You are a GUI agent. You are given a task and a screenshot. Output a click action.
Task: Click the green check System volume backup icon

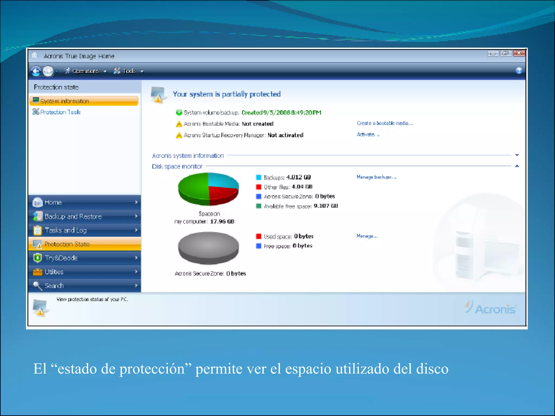click(x=179, y=112)
